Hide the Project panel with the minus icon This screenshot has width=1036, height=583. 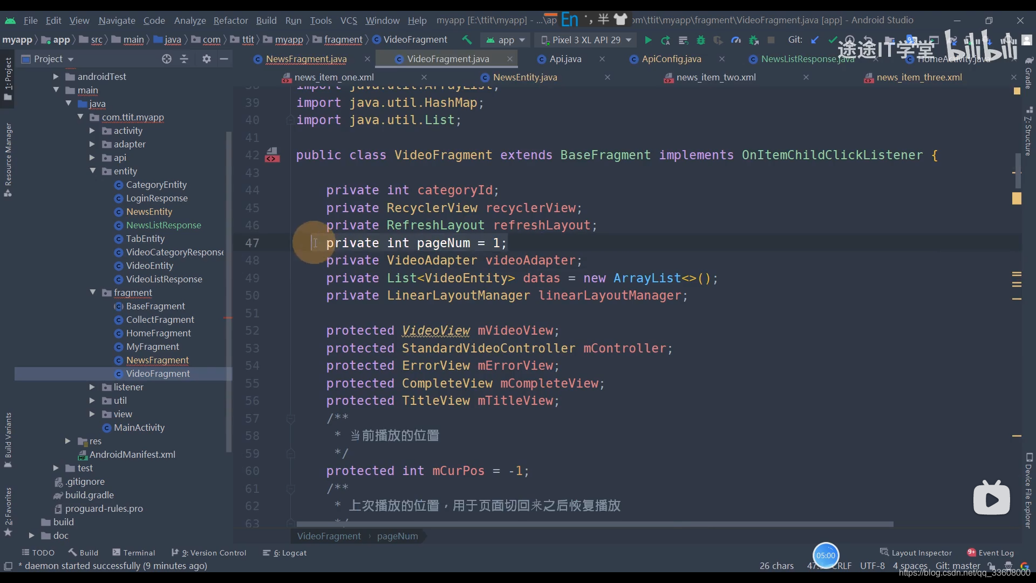click(224, 59)
